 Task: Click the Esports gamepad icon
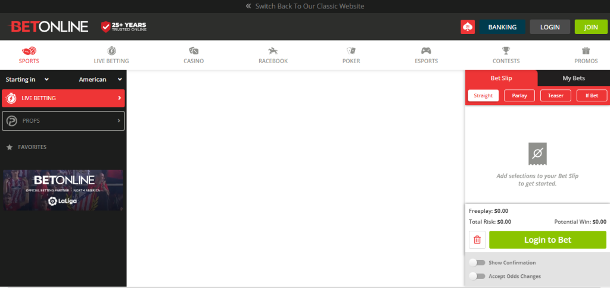(427, 51)
